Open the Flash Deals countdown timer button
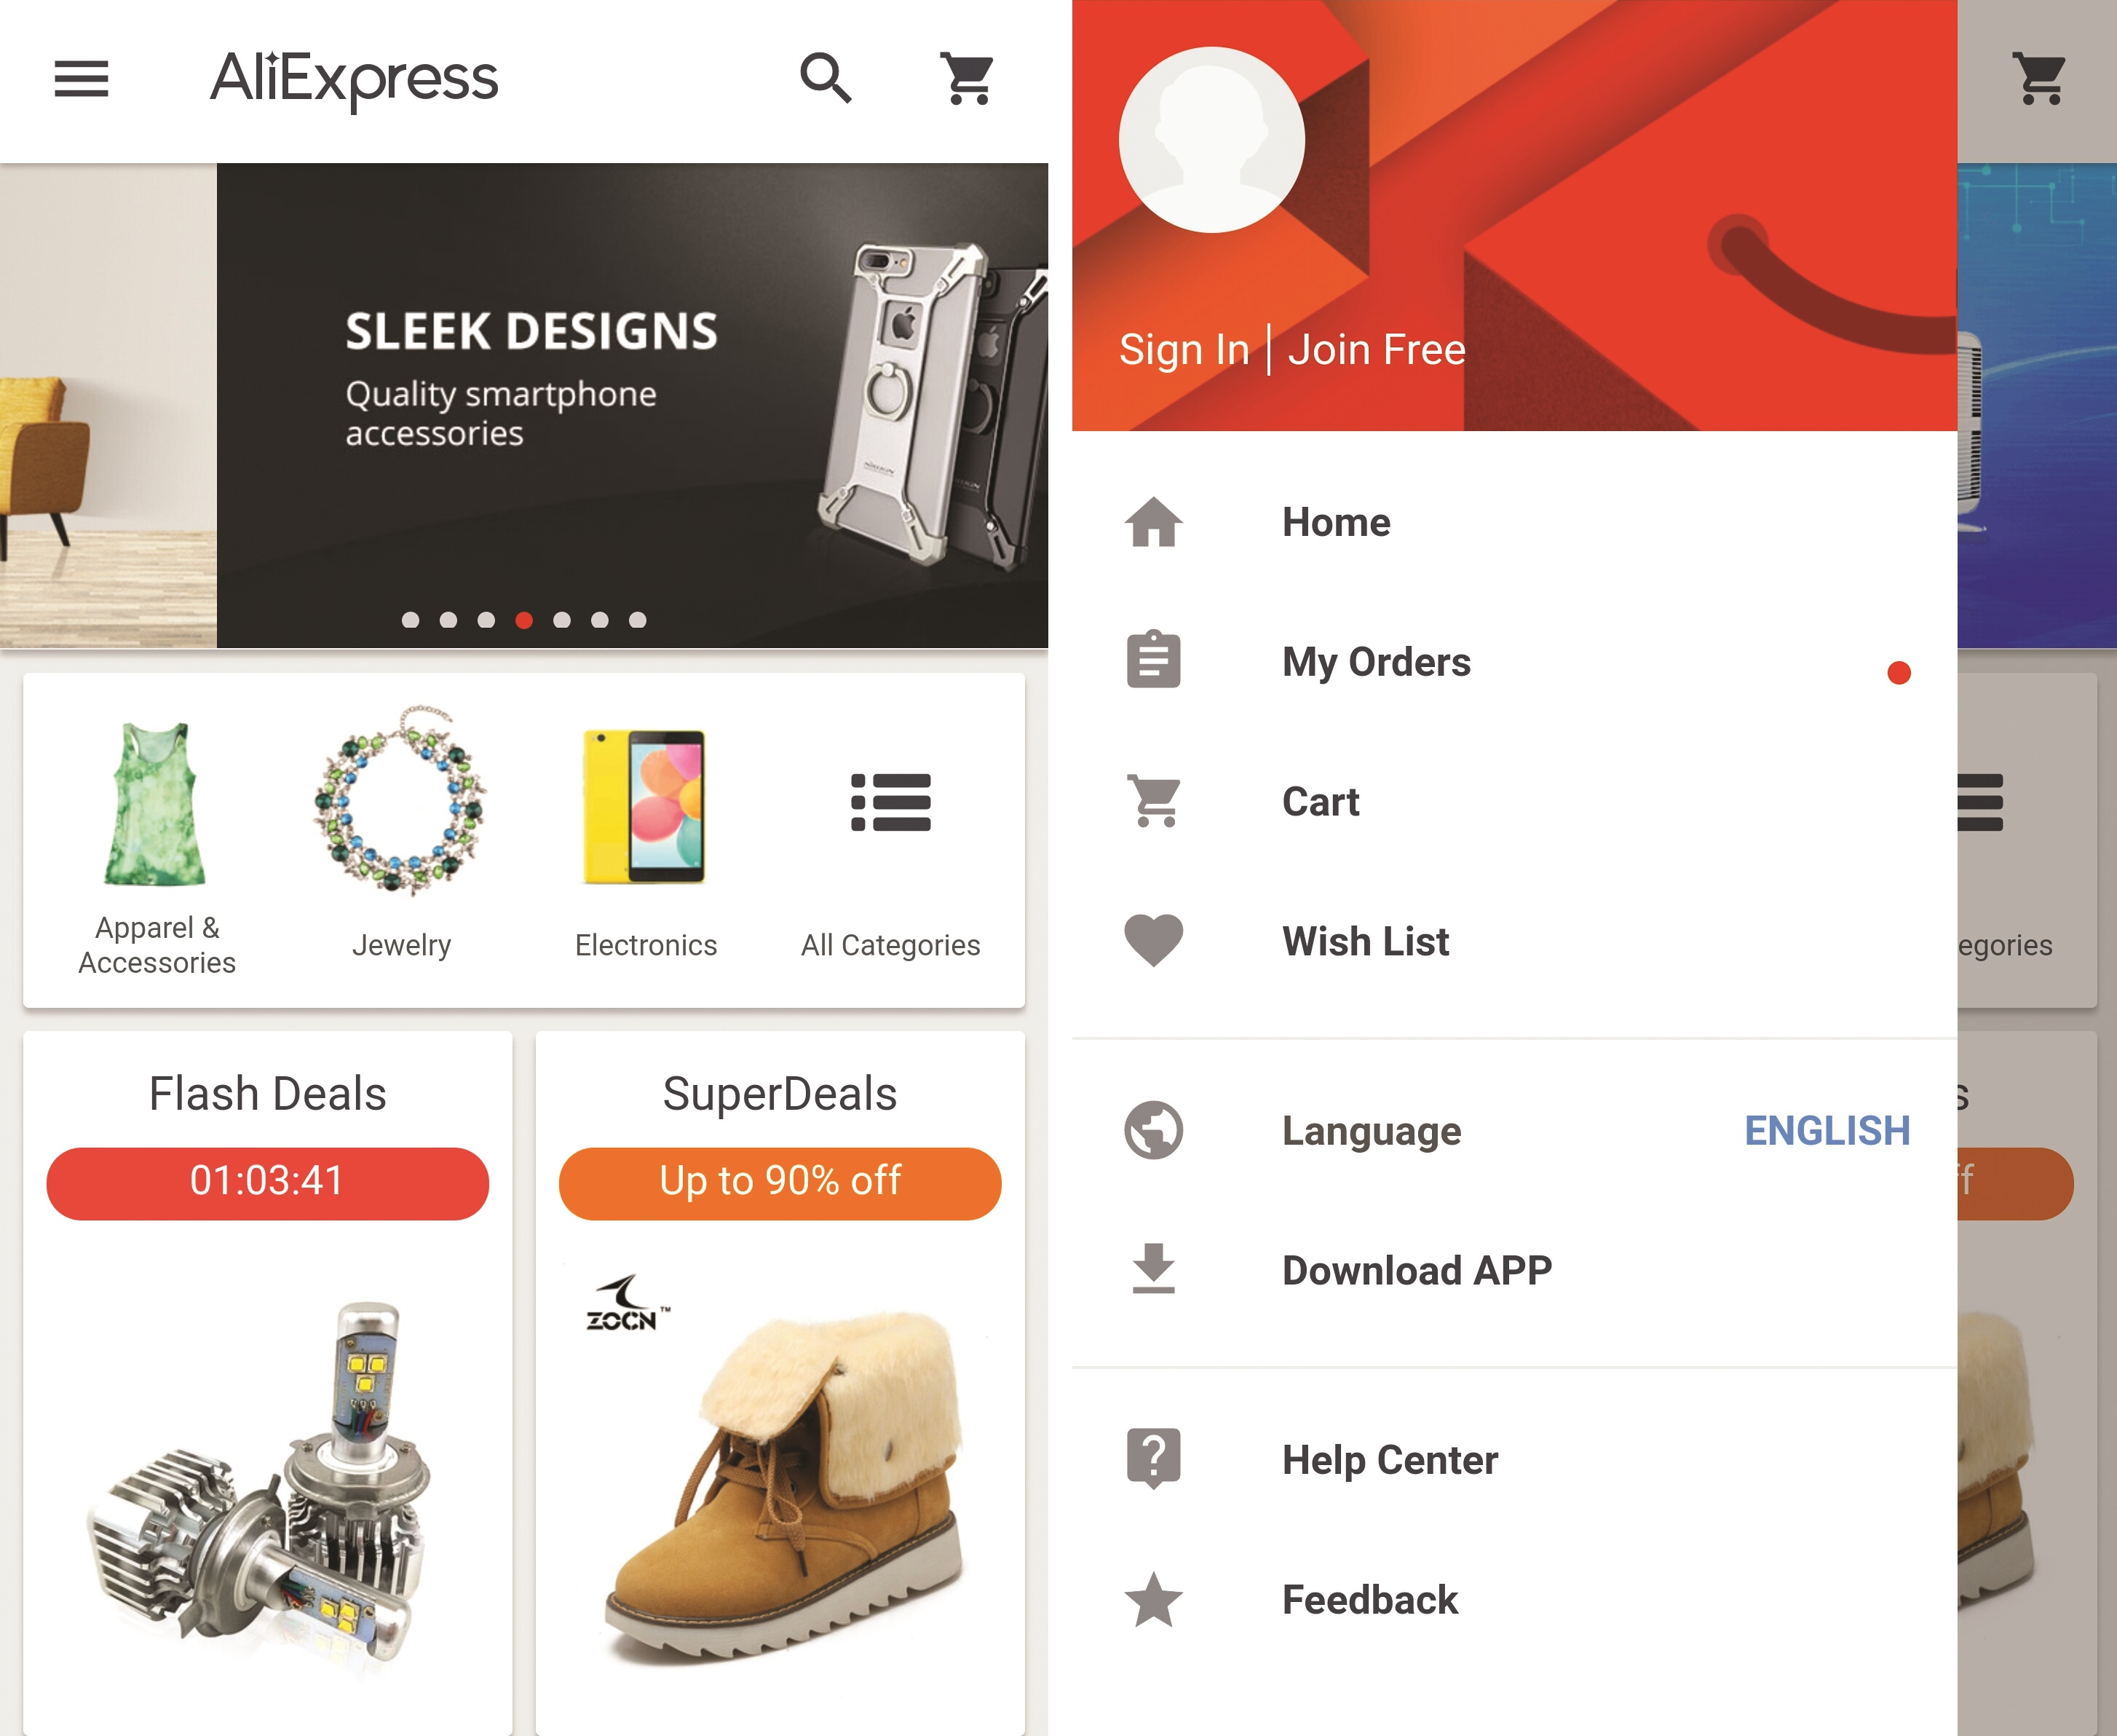Viewport: 2117px width, 1736px height. (267, 1182)
